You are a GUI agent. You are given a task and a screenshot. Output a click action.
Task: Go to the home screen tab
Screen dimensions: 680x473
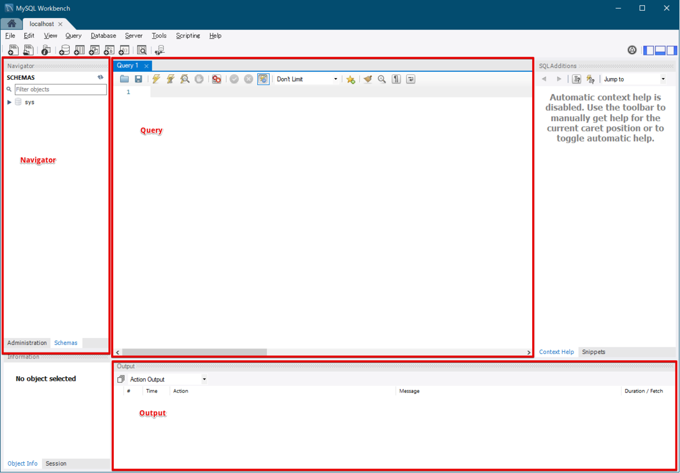coord(11,24)
